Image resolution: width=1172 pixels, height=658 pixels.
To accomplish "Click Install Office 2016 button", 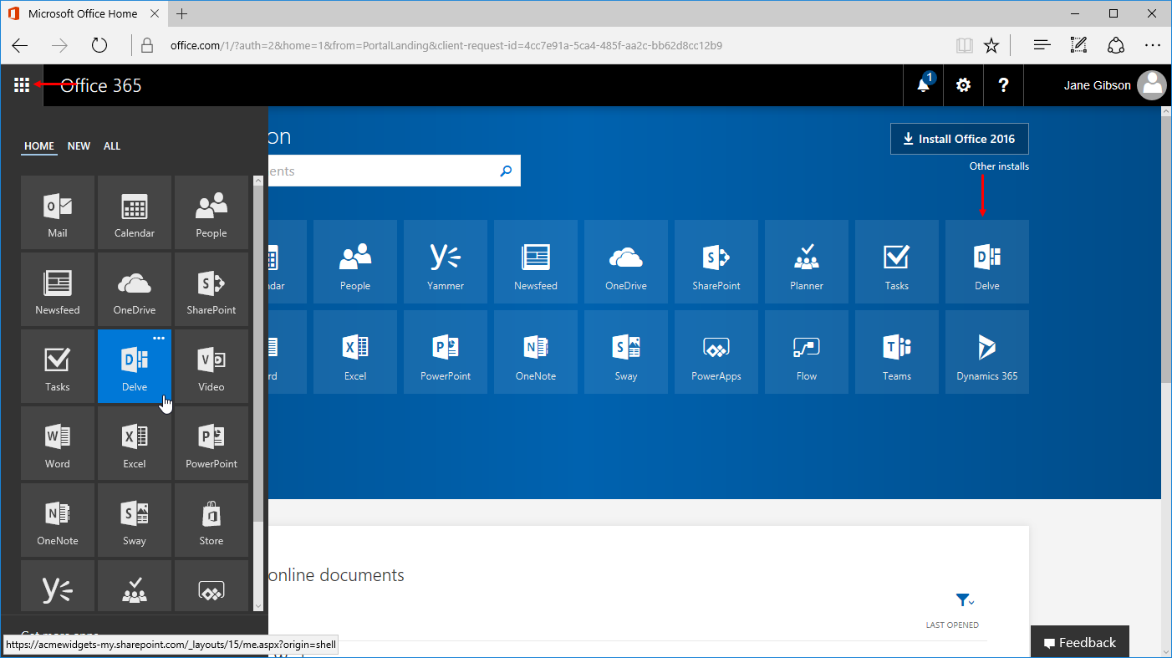I will click(x=960, y=139).
